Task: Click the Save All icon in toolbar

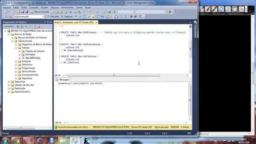Action: pyautogui.click(x=27, y=12)
